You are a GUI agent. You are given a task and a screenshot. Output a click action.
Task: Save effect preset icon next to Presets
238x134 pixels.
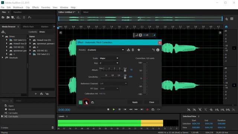(128, 50)
